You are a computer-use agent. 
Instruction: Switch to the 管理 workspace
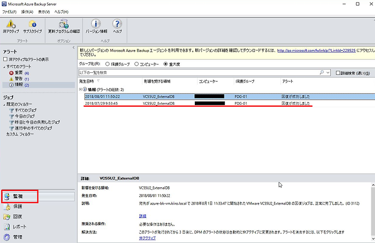point(13,237)
